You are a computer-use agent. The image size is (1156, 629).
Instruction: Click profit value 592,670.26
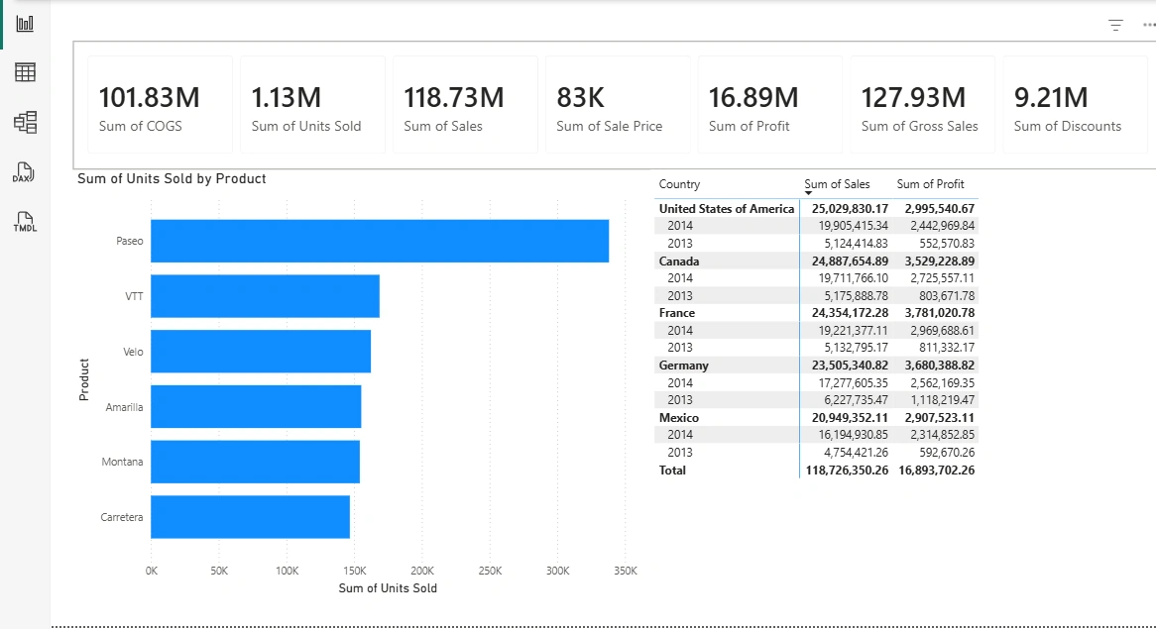(947, 453)
